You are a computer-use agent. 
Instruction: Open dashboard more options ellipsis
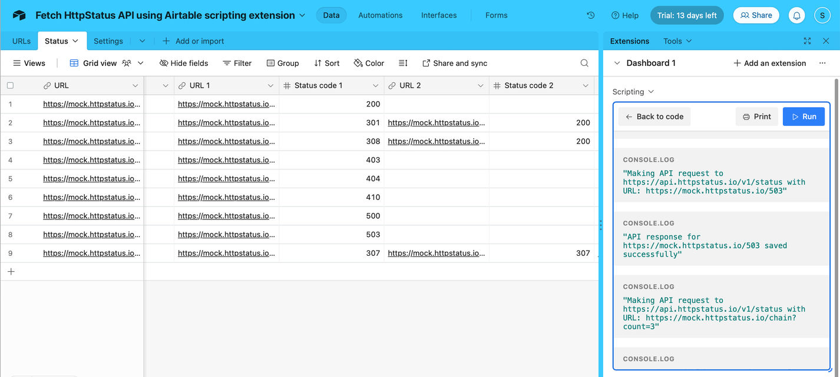822,63
